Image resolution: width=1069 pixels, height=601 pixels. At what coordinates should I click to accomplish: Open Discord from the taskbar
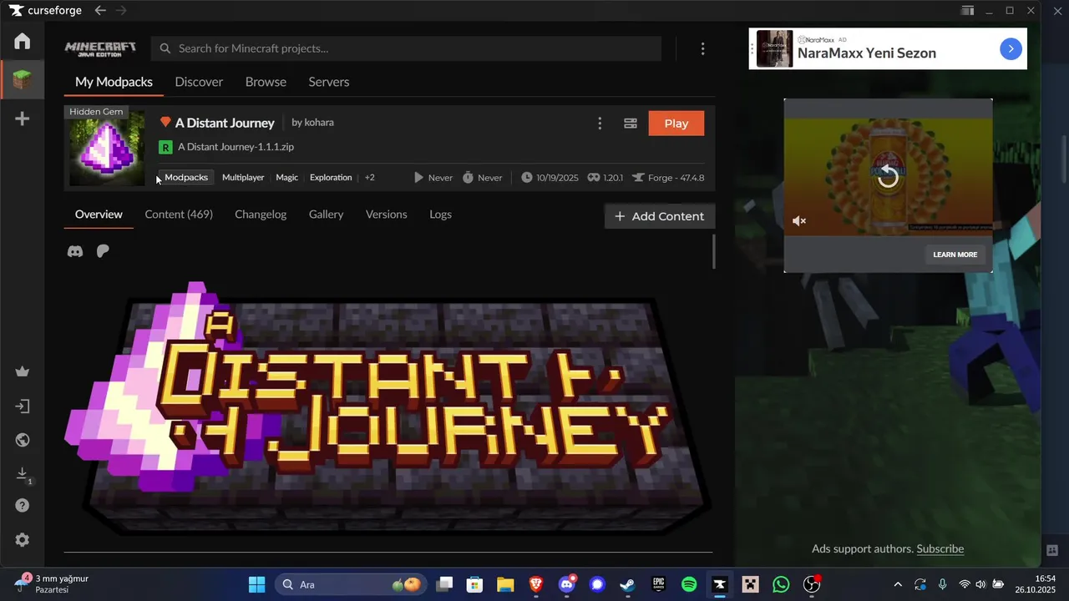[x=567, y=584]
